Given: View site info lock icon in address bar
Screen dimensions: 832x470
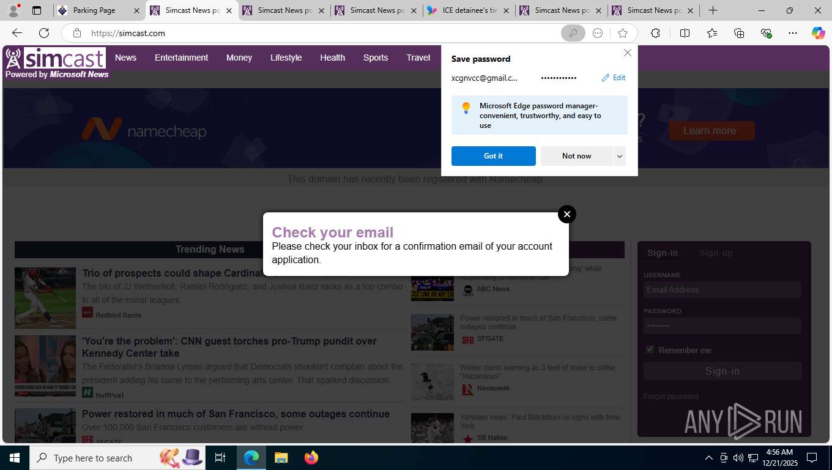Looking at the screenshot, I should [76, 33].
